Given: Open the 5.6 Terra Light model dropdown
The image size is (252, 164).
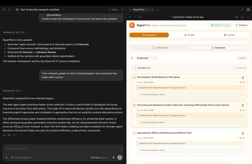Looking at the screenshot, I should (x=100, y=157).
